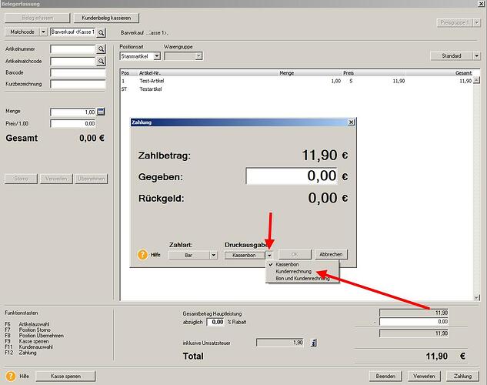487x385 pixels.
Task: Close the Zahlung dialog with X
Action: [351, 122]
